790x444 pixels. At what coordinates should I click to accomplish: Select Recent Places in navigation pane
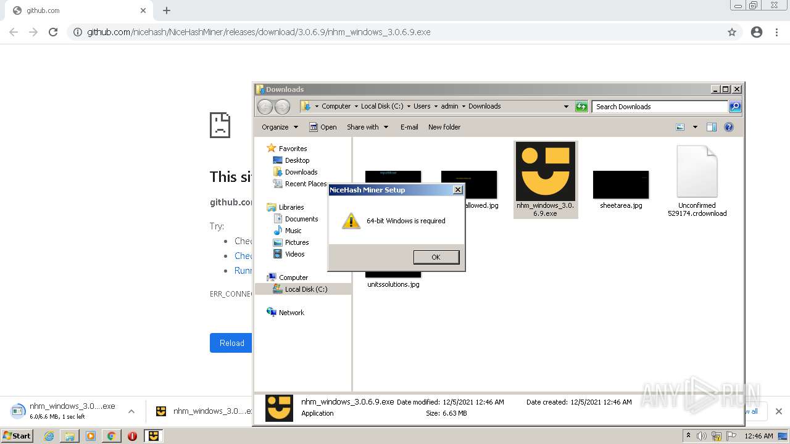tap(306, 184)
